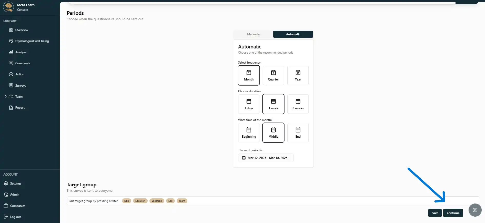The image size is (485, 223).
Task: Choose 2 weeks duration
Action: click(x=298, y=104)
